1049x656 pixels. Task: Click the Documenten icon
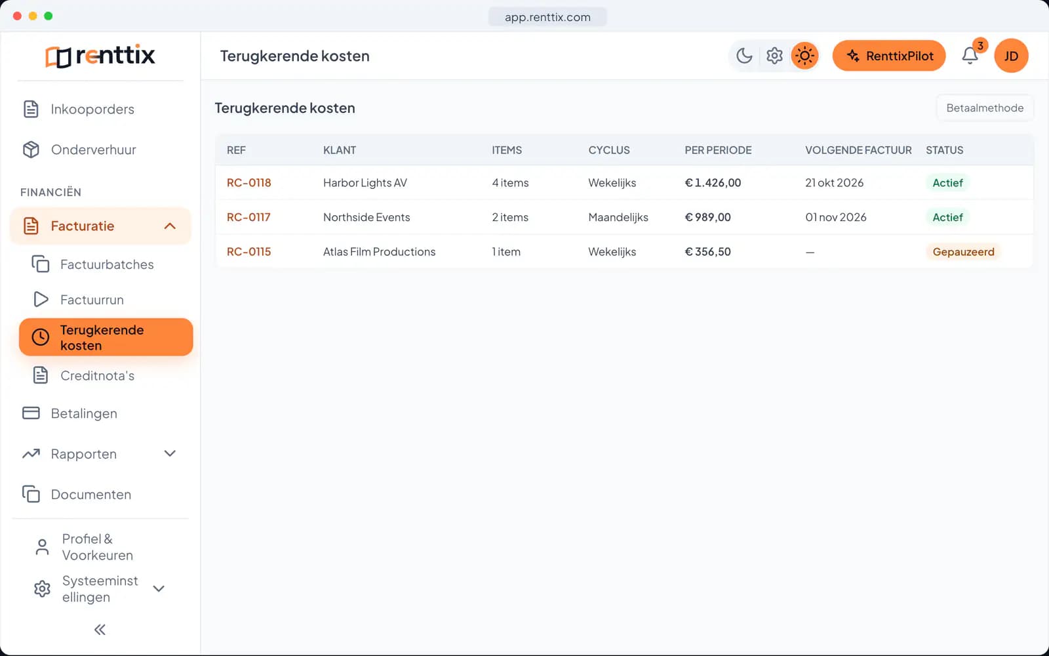coord(31,495)
